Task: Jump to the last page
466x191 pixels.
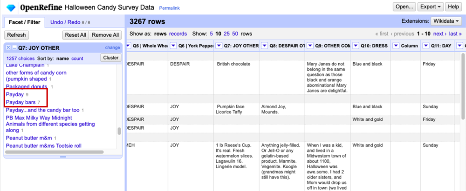Action: tap(455, 34)
